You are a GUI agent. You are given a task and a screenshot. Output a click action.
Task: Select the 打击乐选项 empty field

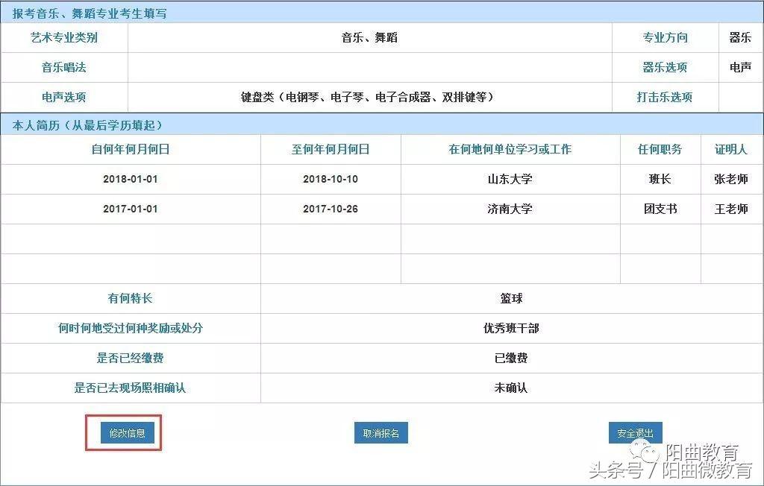pyautogui.click(x=741, y=97)
